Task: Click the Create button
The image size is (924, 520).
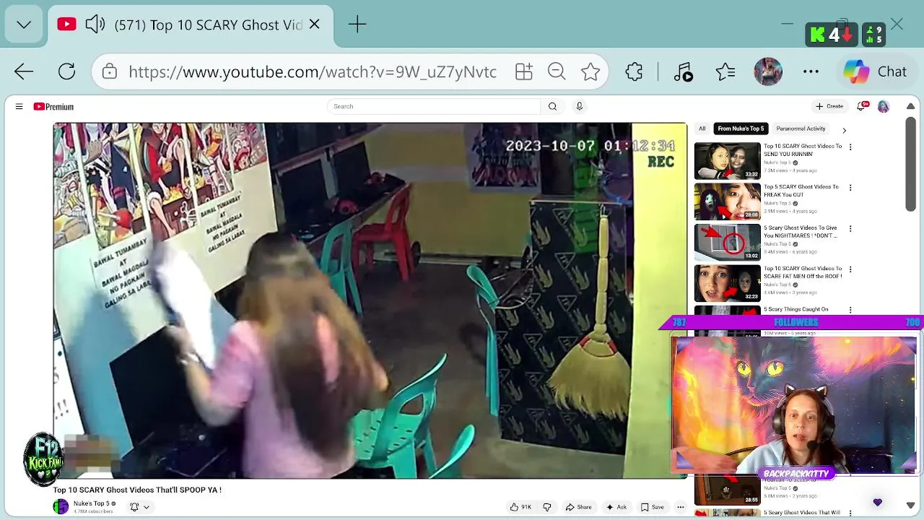Action: pyautogui.click(x=829, y=106)
